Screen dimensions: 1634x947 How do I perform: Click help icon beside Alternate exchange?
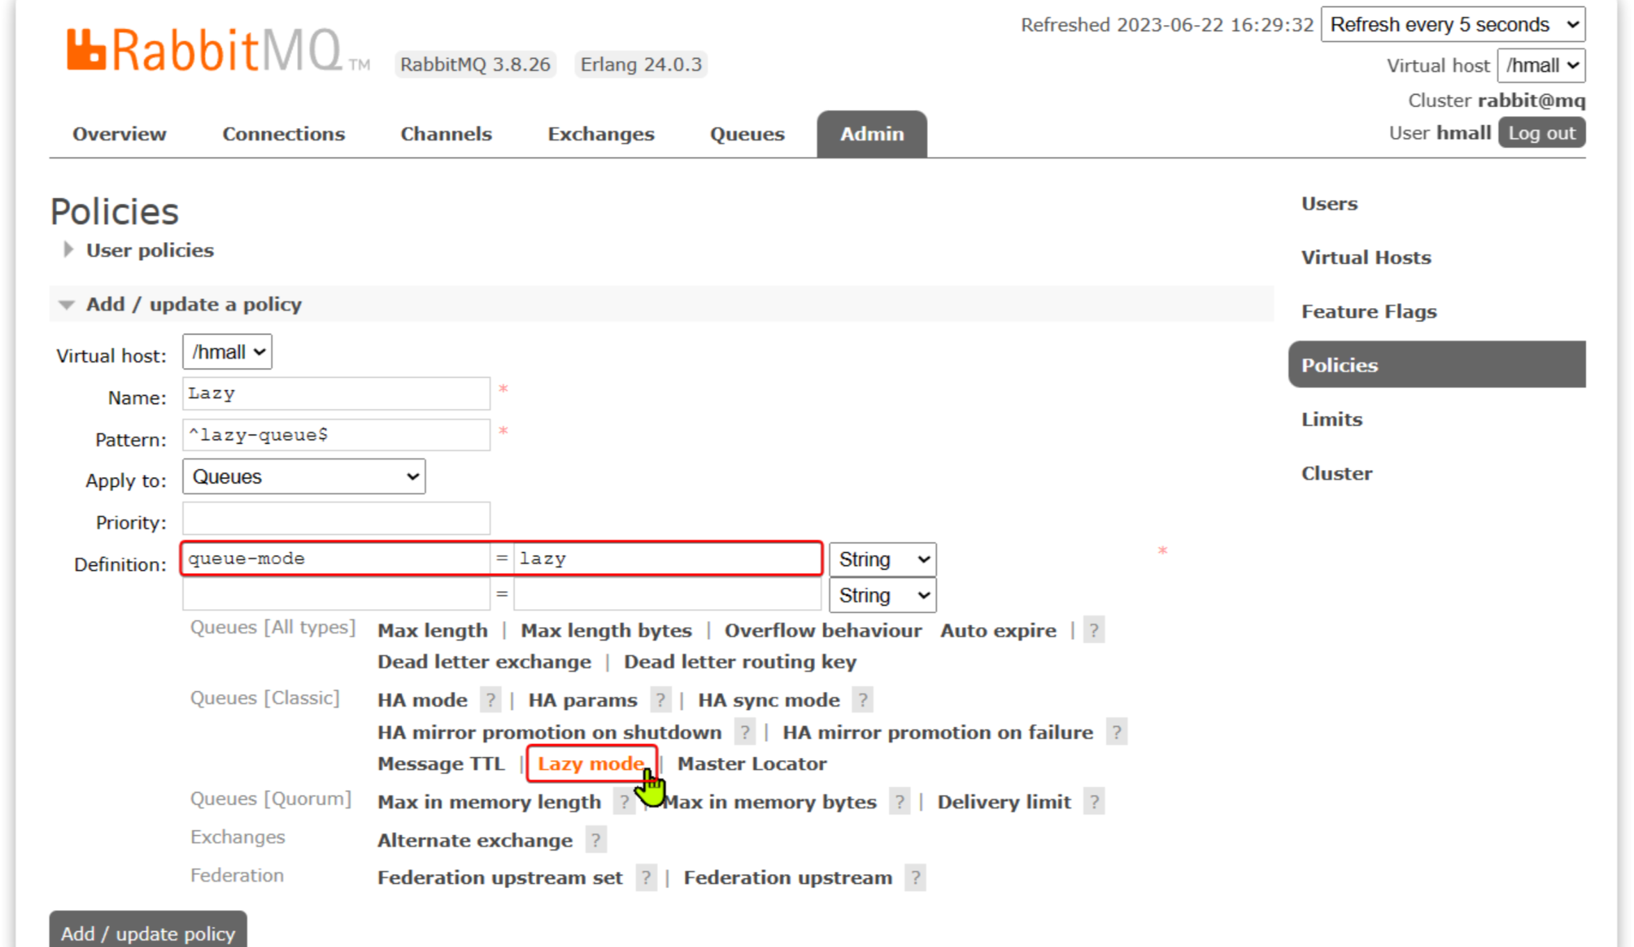tap(595, 840)
